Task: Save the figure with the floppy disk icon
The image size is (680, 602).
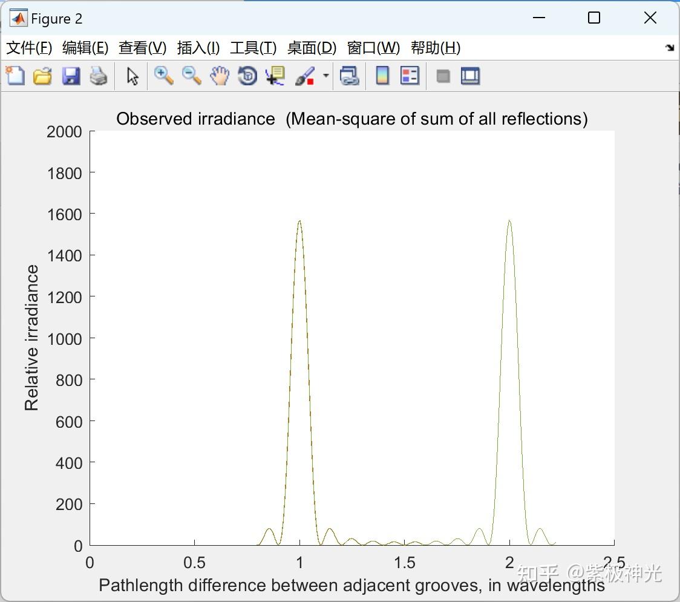Action: click(71, 76)
